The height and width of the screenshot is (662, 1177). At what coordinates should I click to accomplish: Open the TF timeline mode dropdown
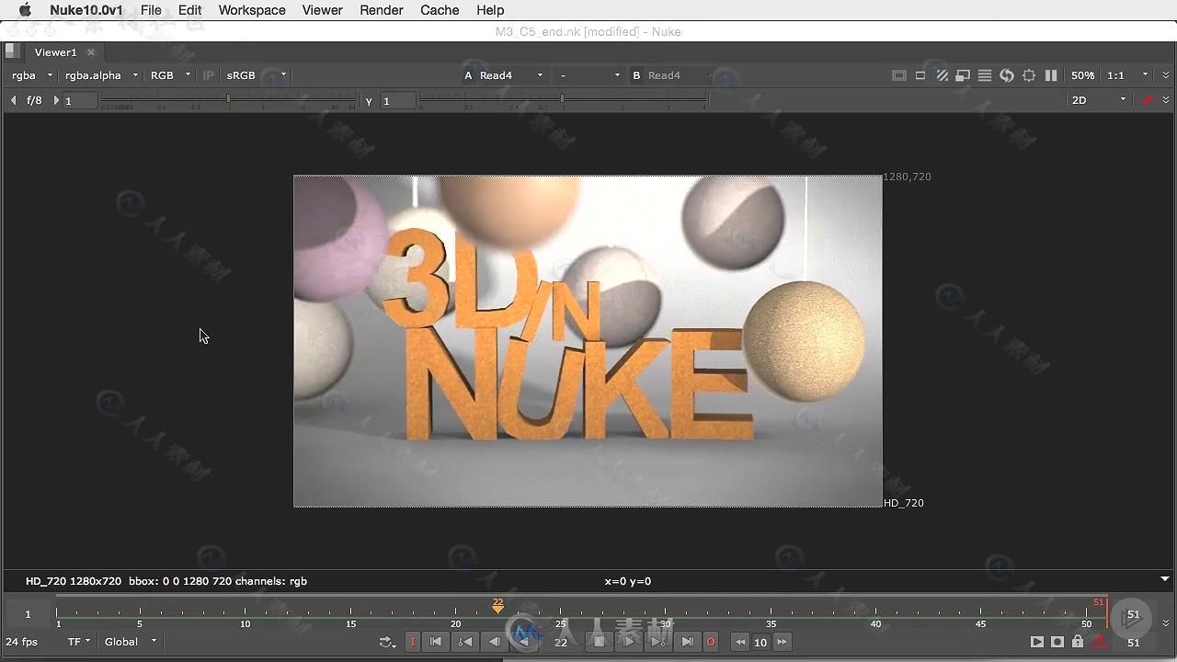tap(79, 642)
